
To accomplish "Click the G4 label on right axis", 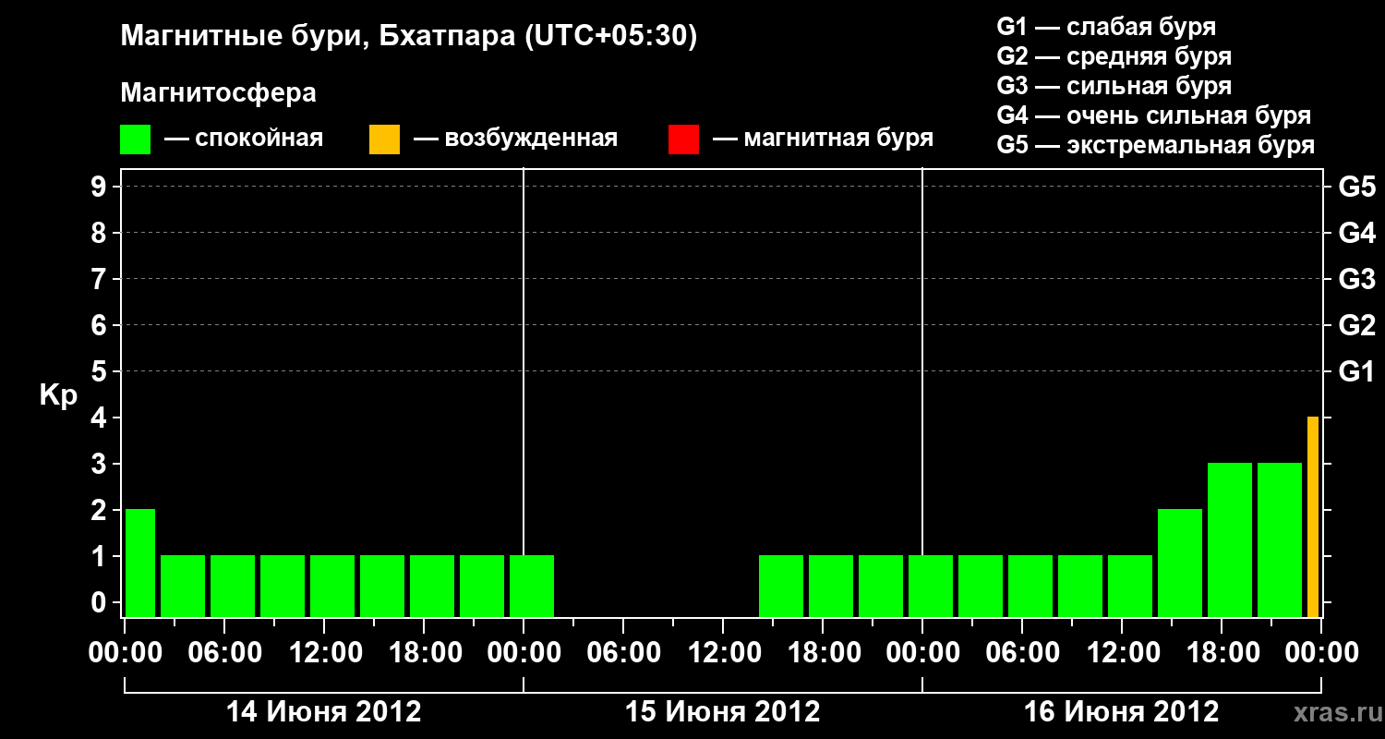I will click(1356, 233).
